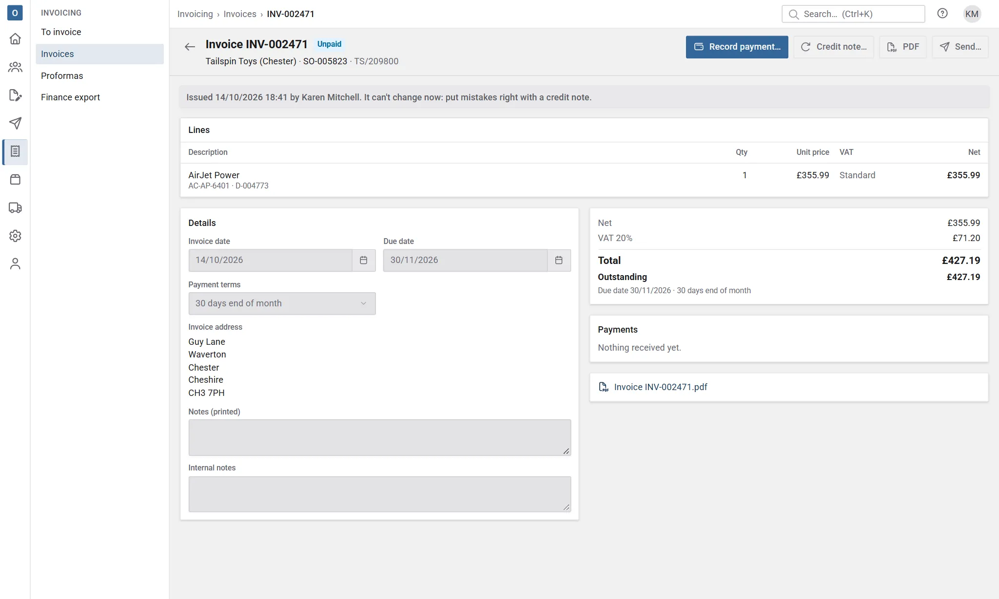999x599 pixels.
Task: Click the Tailspin Toys (Chester) customer name
Action: pos(251,61)
